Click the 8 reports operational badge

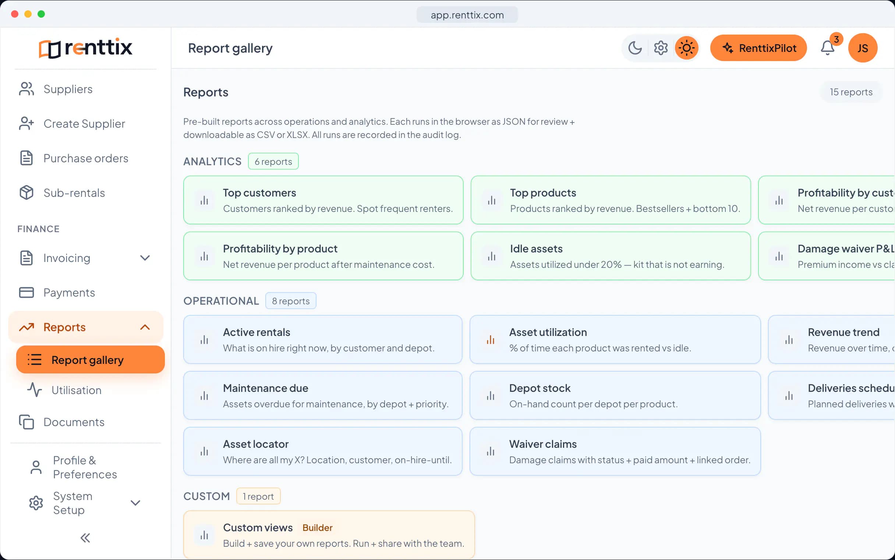pos(291,301)
